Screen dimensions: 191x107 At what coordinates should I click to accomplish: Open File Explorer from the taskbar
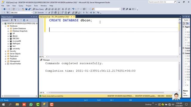point(17,104)
